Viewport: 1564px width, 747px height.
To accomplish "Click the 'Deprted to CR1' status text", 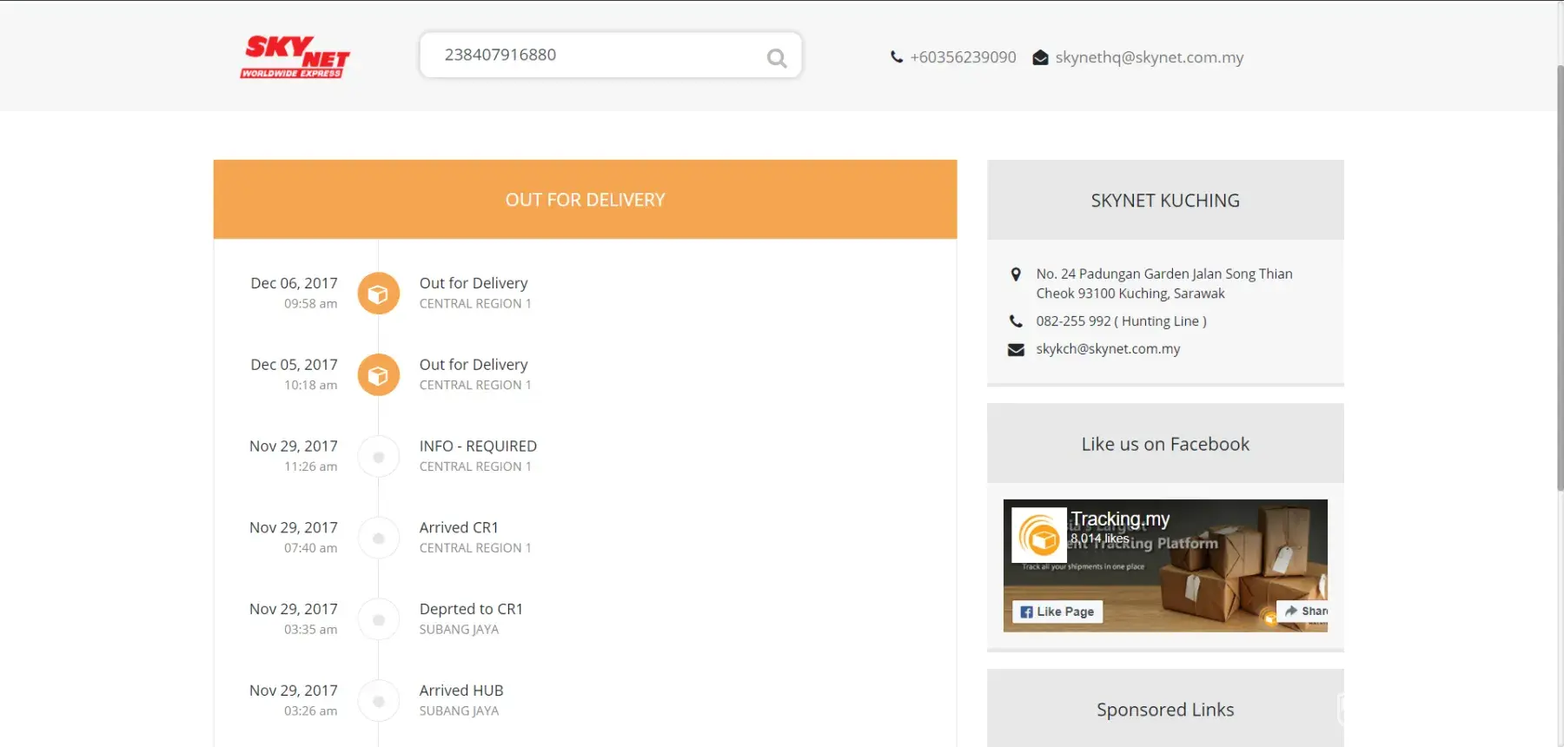I will 471,610.
